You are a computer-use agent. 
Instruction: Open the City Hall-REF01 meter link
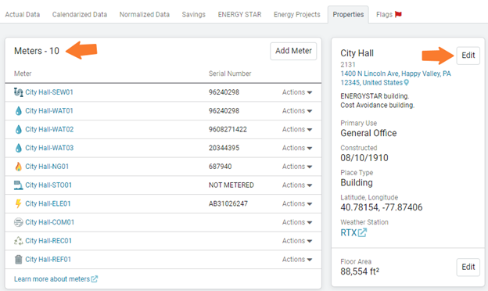48,259
